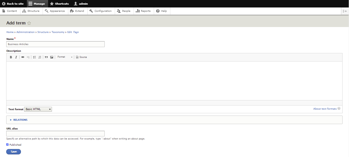Switch editor to Source view
Viewport: 349px width, 157px height.
click(81, 57)
